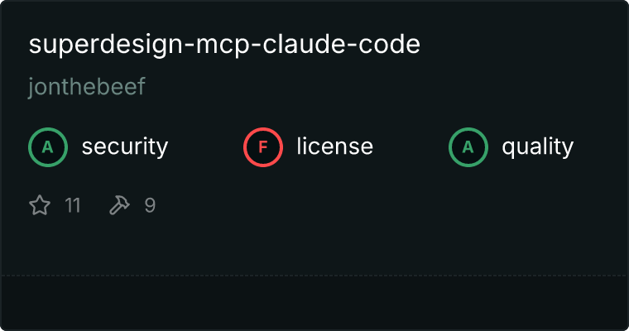
Task: Click the tools count of 9
Action: [x=150, y=205]
